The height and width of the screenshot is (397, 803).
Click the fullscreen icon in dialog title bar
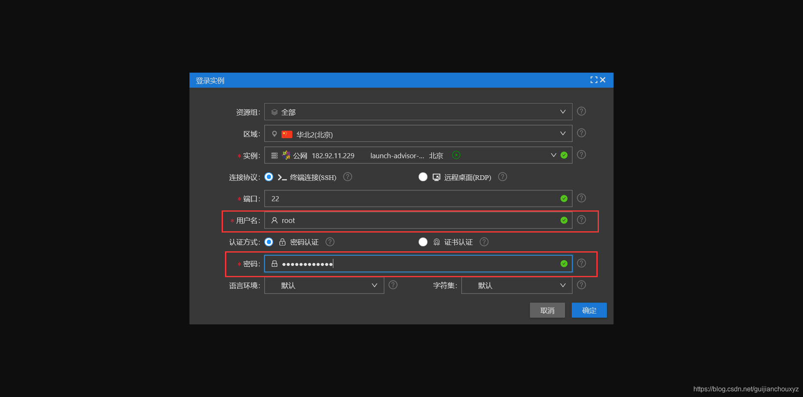pyautogui.click(x=593, y=80)
